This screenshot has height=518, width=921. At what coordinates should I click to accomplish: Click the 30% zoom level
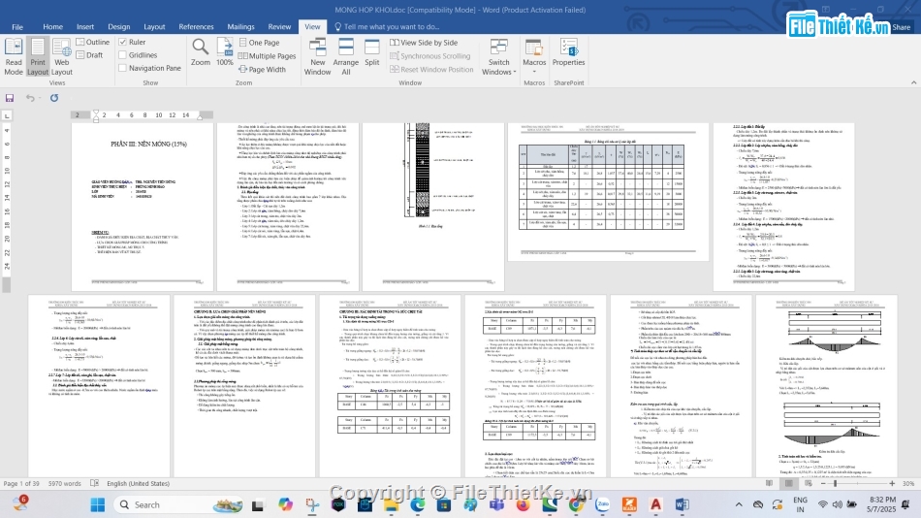click(908, 483)
